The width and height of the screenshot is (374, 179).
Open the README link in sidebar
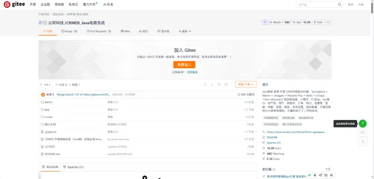point(272,137)
